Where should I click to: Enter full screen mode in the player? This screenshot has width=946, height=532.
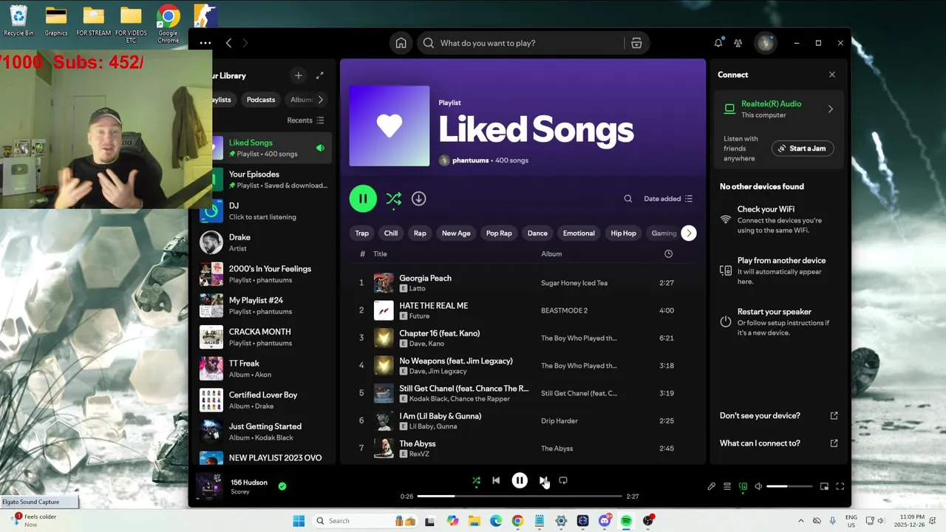click(840, 486)
